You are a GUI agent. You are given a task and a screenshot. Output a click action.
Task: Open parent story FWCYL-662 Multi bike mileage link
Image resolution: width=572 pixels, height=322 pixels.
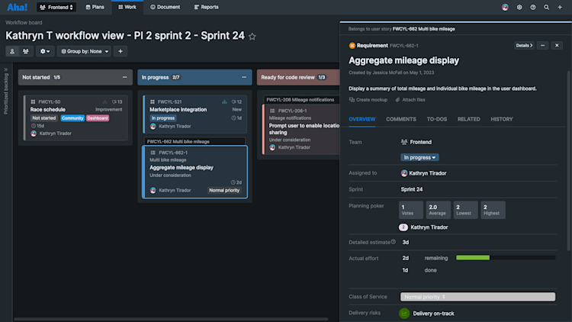tap(423, 29)
